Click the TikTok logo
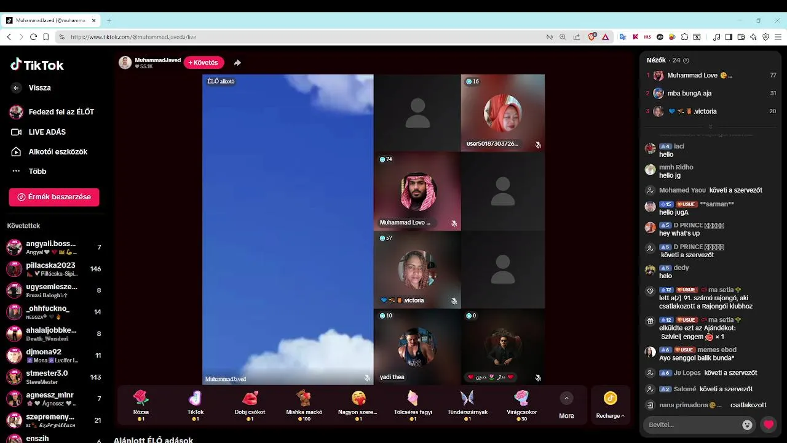This screenshot has height=443, width=787. coord(37,65)
